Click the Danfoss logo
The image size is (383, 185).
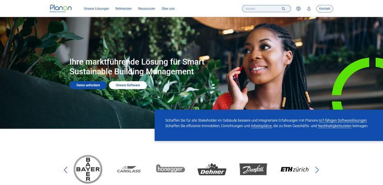253,169
